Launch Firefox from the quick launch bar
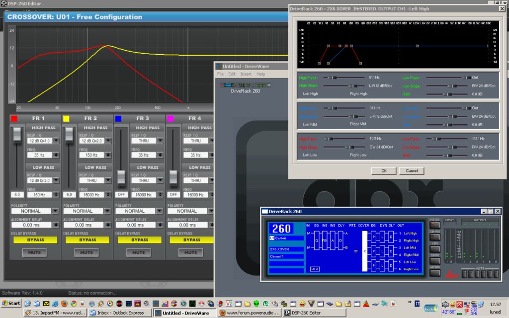 [64, 304]
